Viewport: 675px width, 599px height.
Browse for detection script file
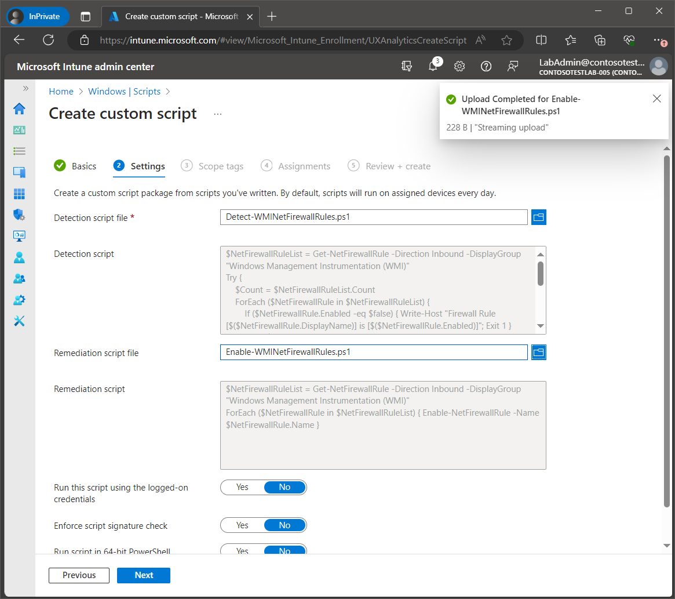pyautogui.click(x=538, y=217)
